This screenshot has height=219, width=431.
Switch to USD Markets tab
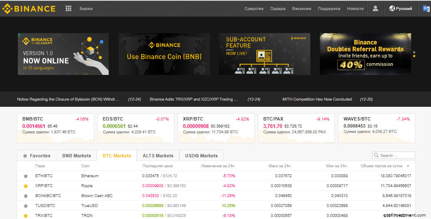[x=201, y=156]
